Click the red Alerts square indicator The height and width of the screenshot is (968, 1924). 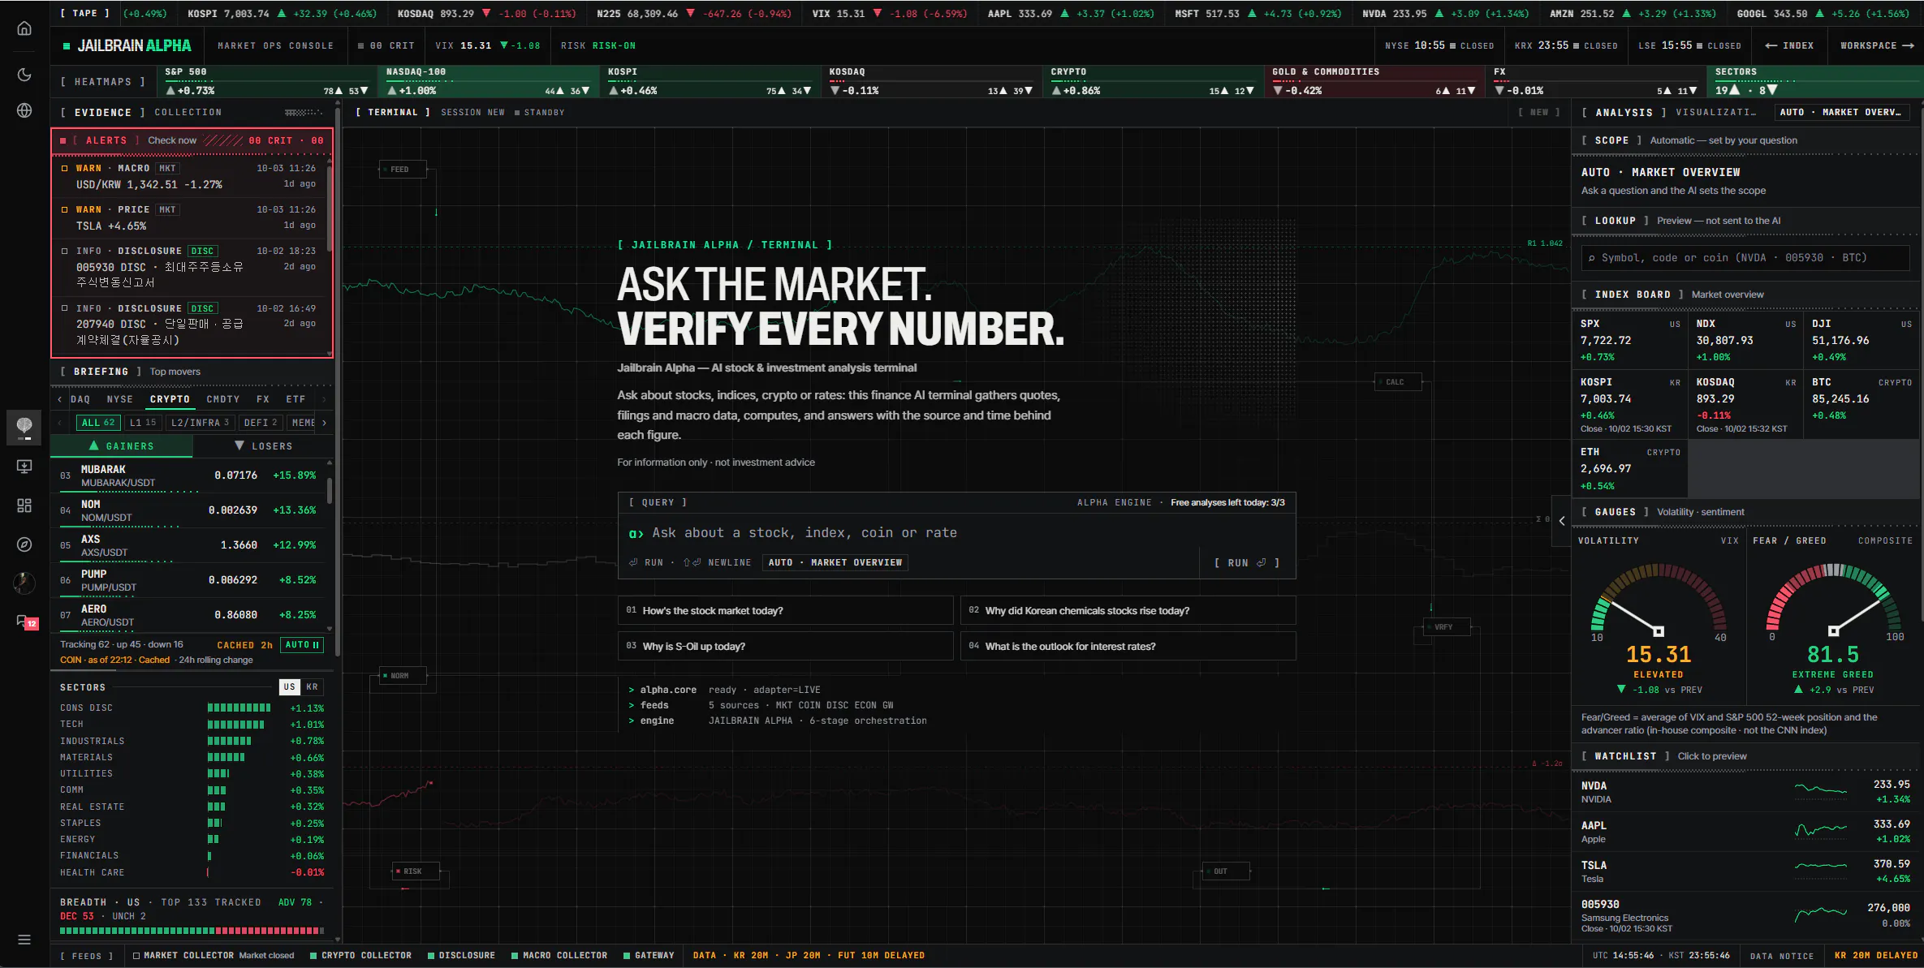tap(63, 140)
